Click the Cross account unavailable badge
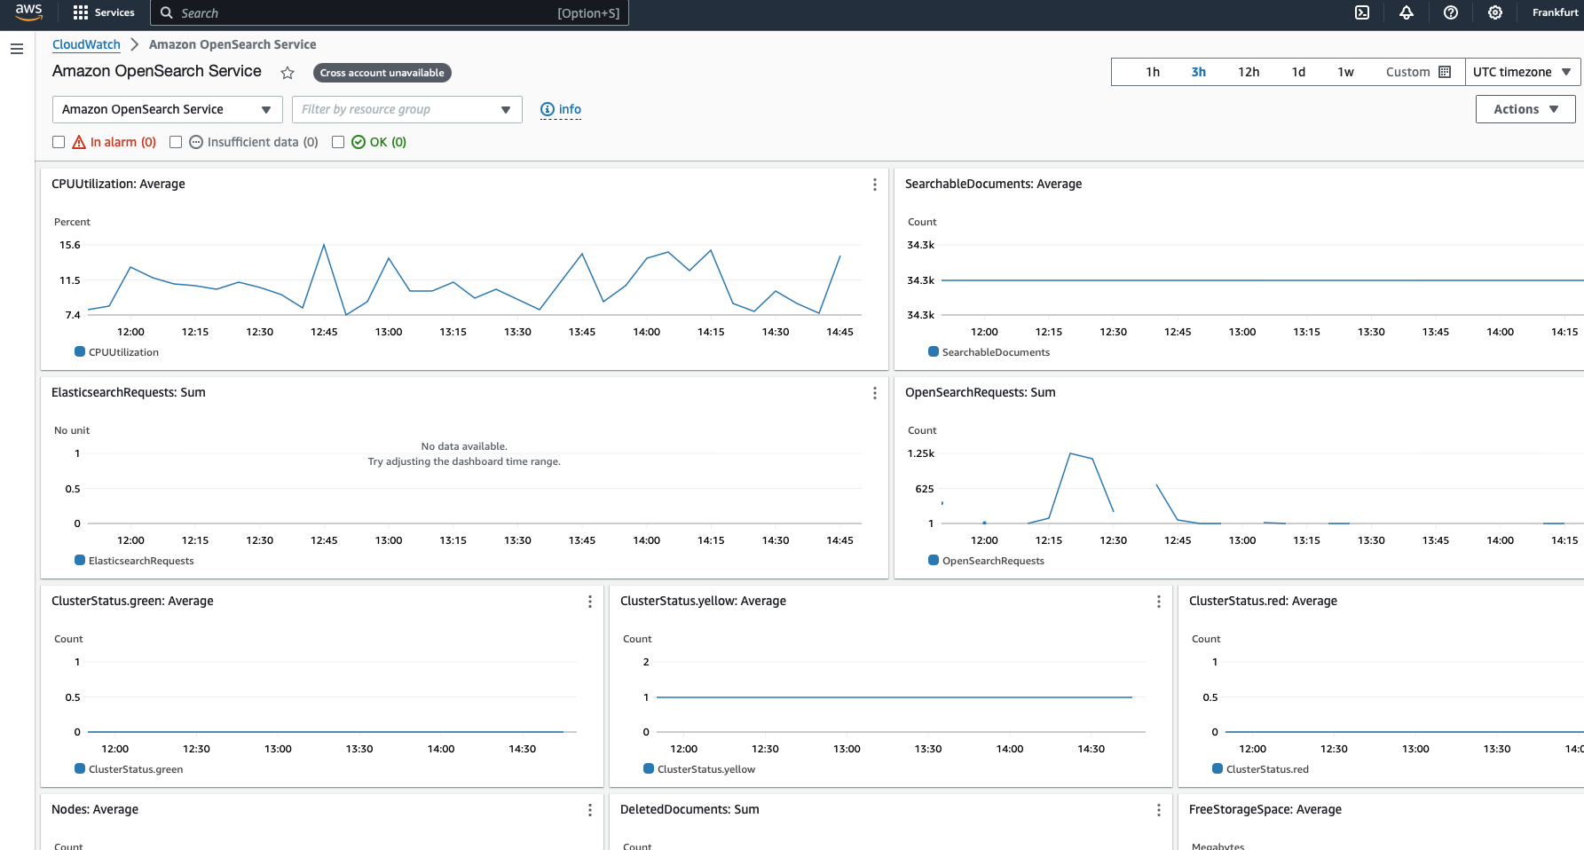This screenshot has width=1584, height=850. [x=382, y=73]
